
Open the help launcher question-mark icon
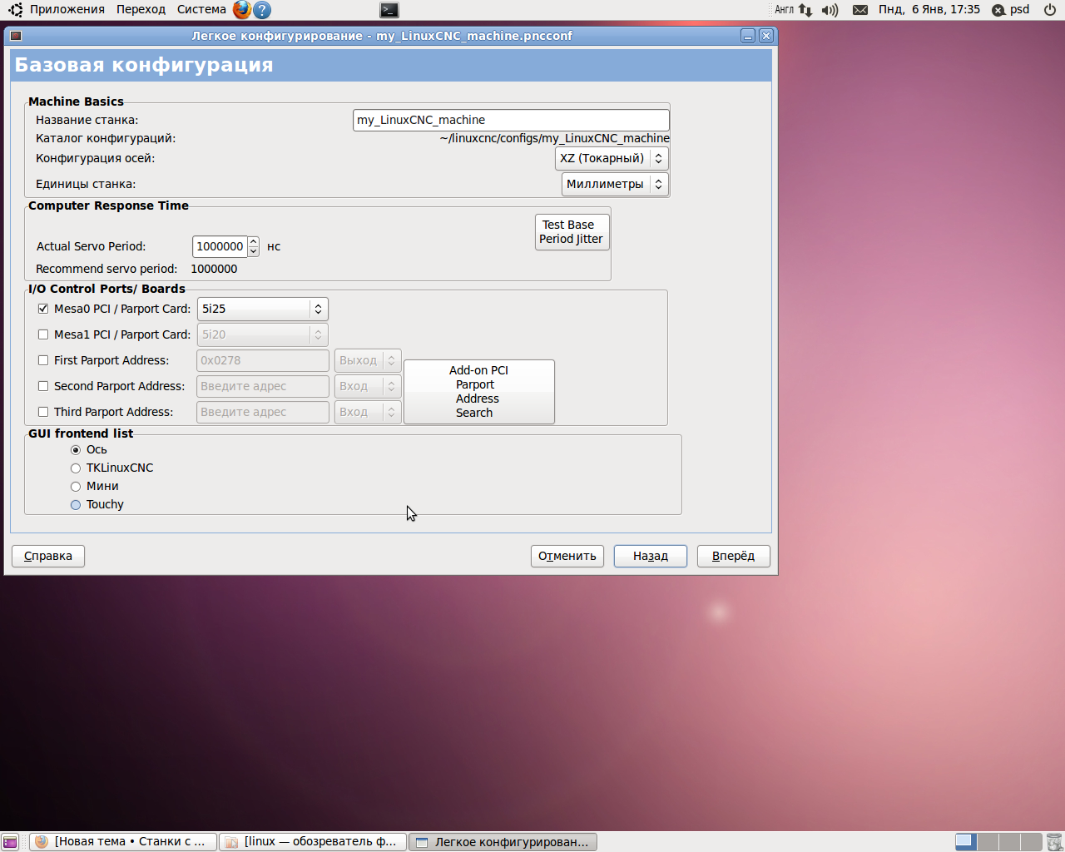click(262, 10)
